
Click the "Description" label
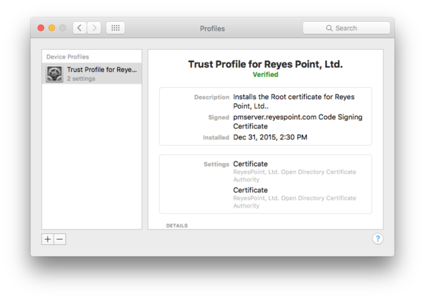tap(212, 97)
